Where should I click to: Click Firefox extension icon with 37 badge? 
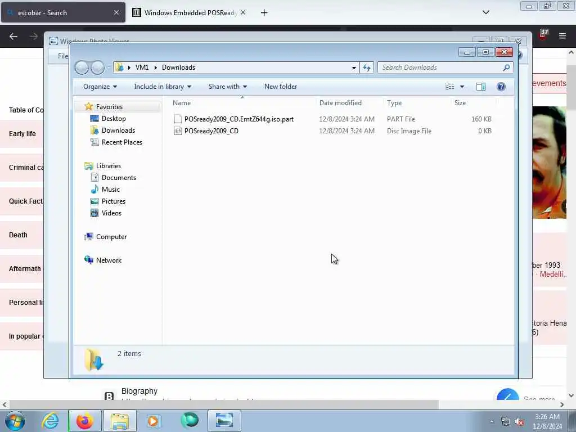pos(543,35)
